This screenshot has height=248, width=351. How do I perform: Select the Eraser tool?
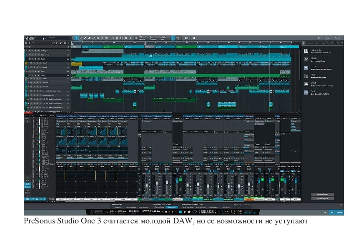(x=89, y=38)
